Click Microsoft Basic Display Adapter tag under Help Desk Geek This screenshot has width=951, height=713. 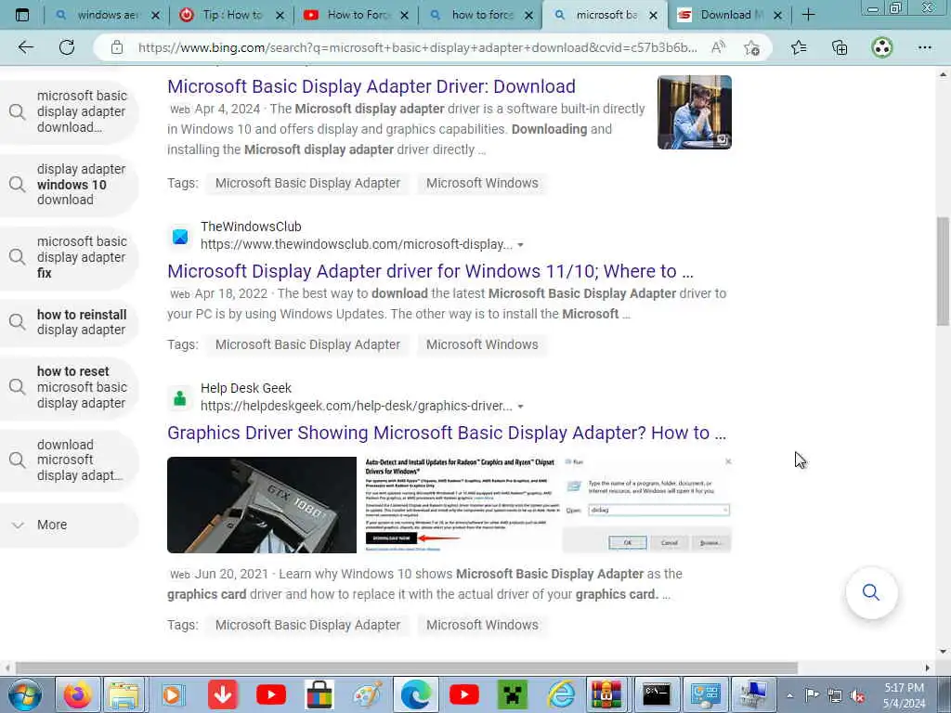tap(307, 625)
